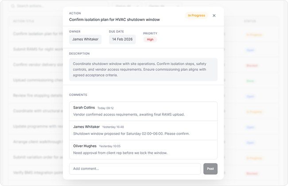Focus the Add comment input field
288x186 pixels.
135,169
